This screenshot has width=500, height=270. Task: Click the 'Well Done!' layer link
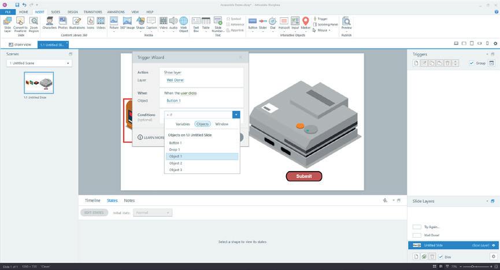tap(175, 80)
